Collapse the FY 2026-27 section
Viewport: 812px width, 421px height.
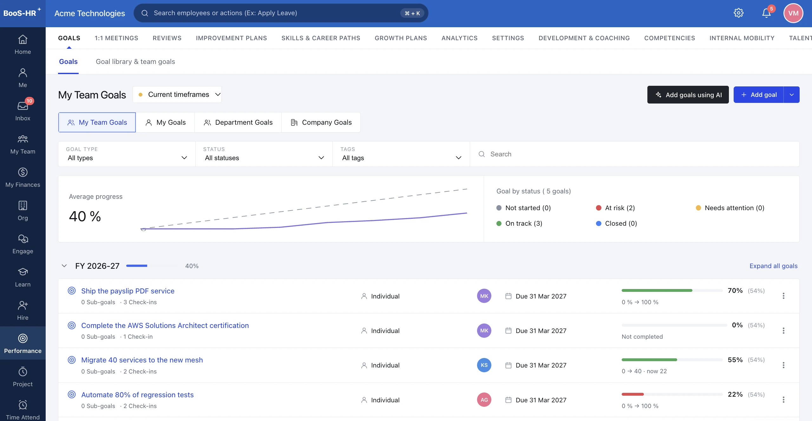pos(64,266)
